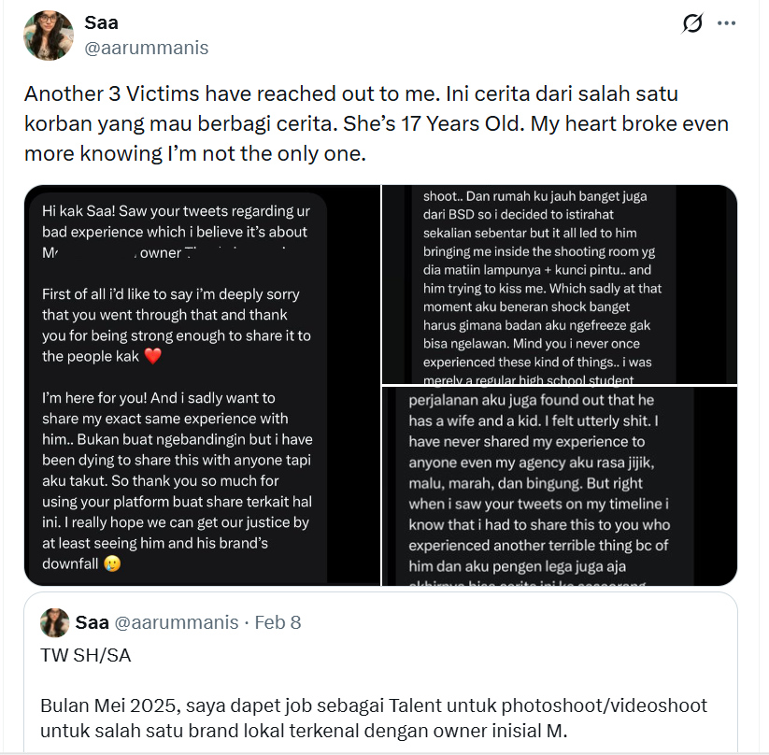Open Grok actions icon on the tweet
The image size is (769, 755).
coord(692,23)
